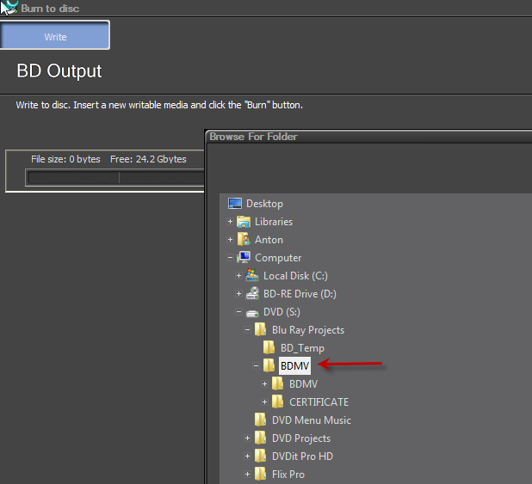The width and height of the screenshot is (532, 484).
Task: Click the BD Output heading
Action: pyautogui.click(x=59, y=71)
